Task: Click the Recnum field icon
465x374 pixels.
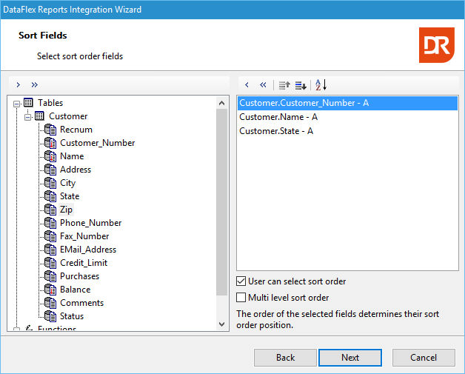Action: 50,130
